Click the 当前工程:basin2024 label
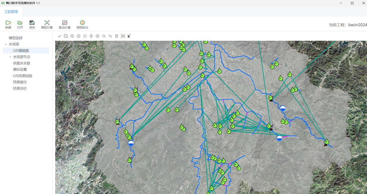 coord(348,25)
